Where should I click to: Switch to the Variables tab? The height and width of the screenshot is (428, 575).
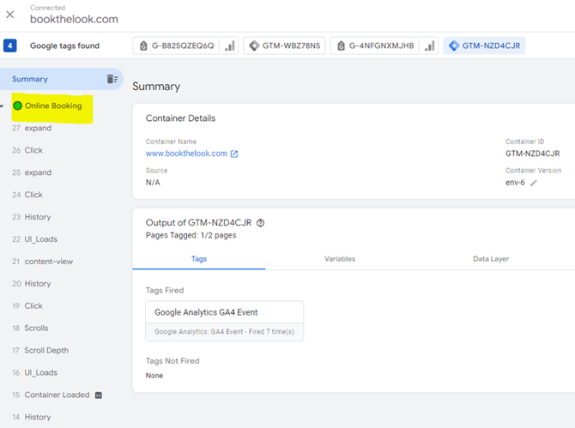340,259
